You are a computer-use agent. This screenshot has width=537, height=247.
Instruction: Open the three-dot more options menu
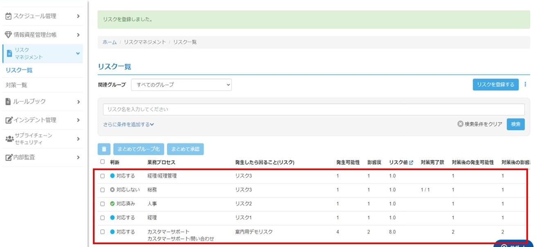pos(525,85)
